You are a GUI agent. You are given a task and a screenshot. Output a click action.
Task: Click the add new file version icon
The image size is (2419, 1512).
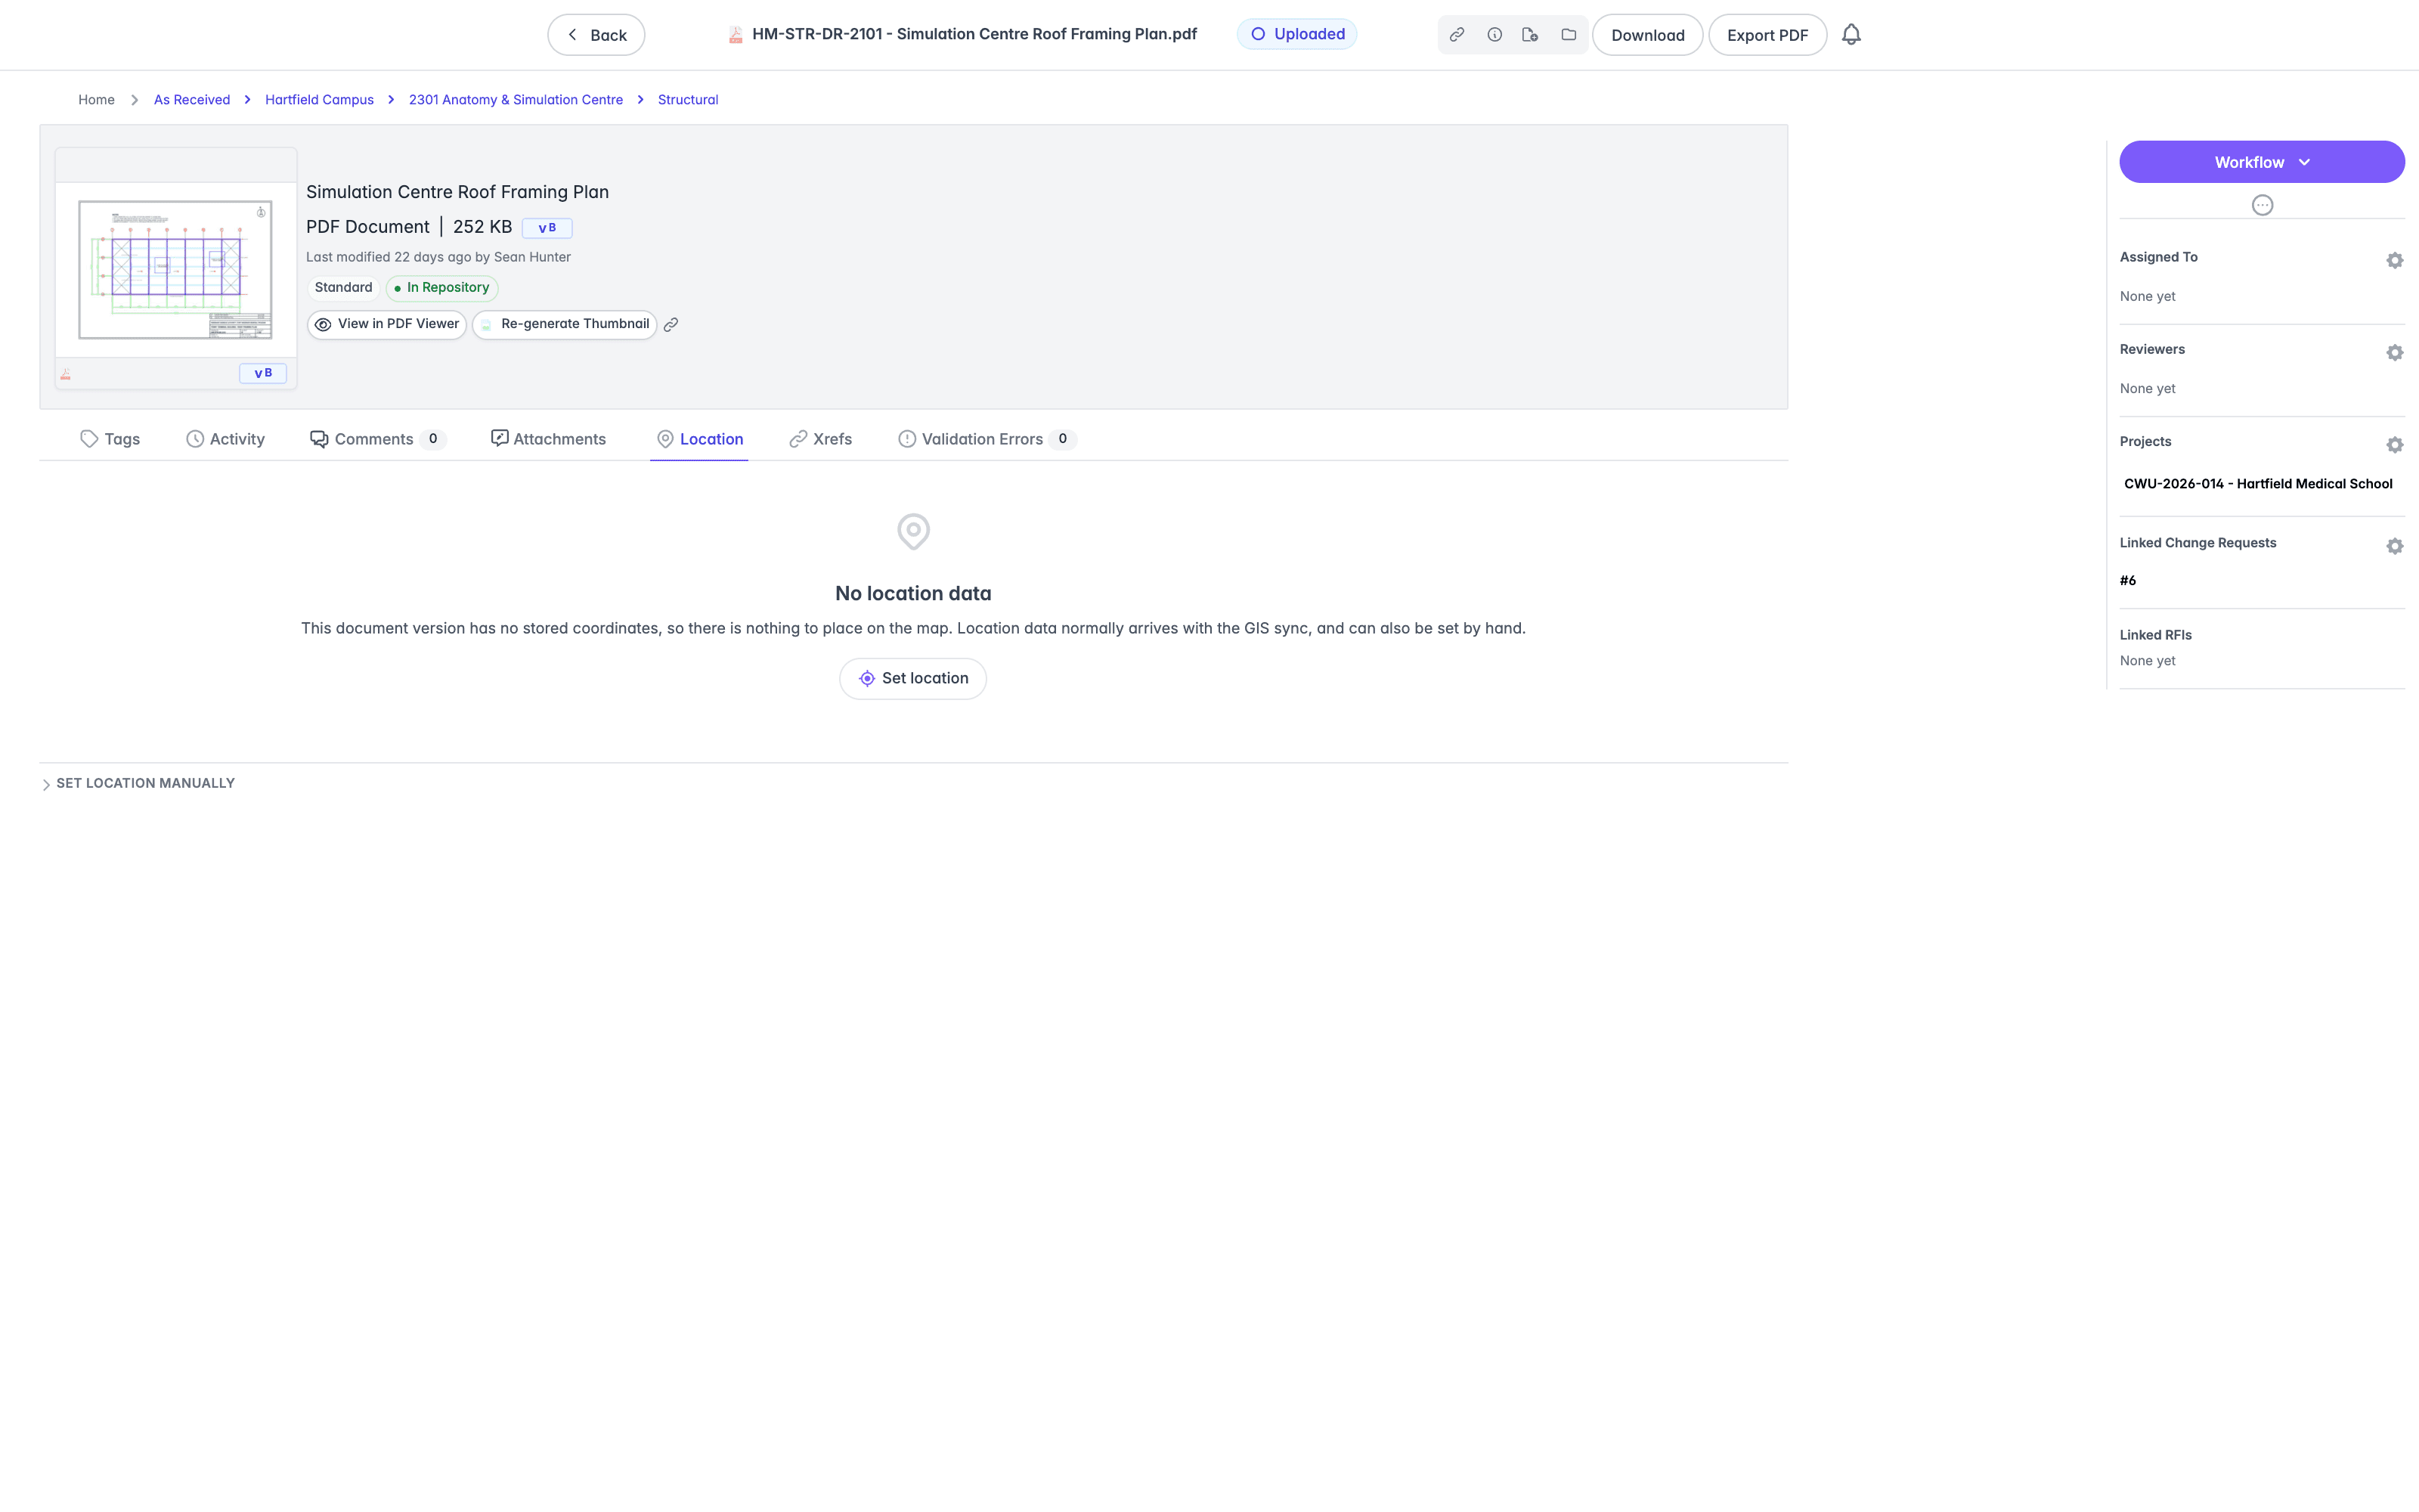[x=1530, y=35]
